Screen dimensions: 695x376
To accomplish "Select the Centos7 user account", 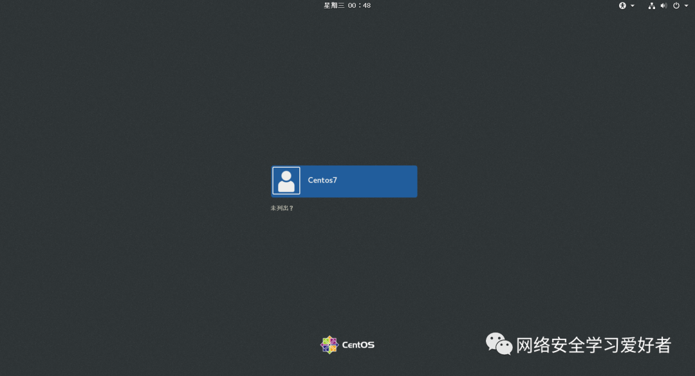I will click(x=344, y=181).
